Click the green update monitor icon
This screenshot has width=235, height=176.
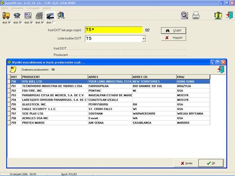click(x=218, y=15)
